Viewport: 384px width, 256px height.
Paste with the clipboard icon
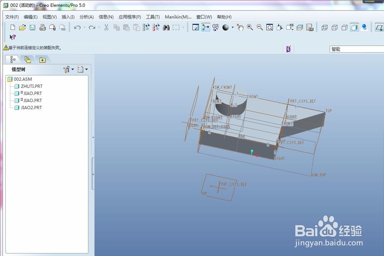[126, 27]
